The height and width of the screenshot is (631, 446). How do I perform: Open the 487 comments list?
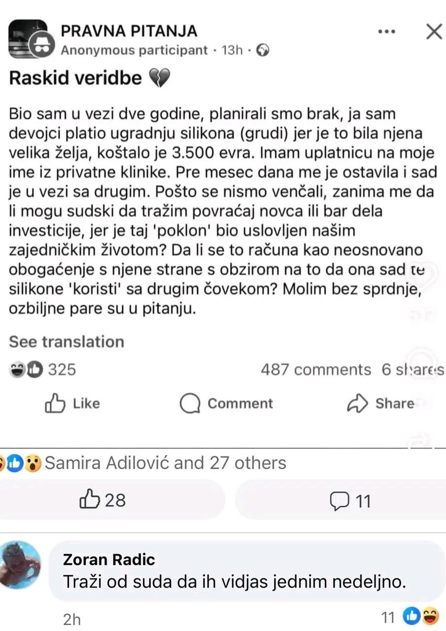(315, 370)
